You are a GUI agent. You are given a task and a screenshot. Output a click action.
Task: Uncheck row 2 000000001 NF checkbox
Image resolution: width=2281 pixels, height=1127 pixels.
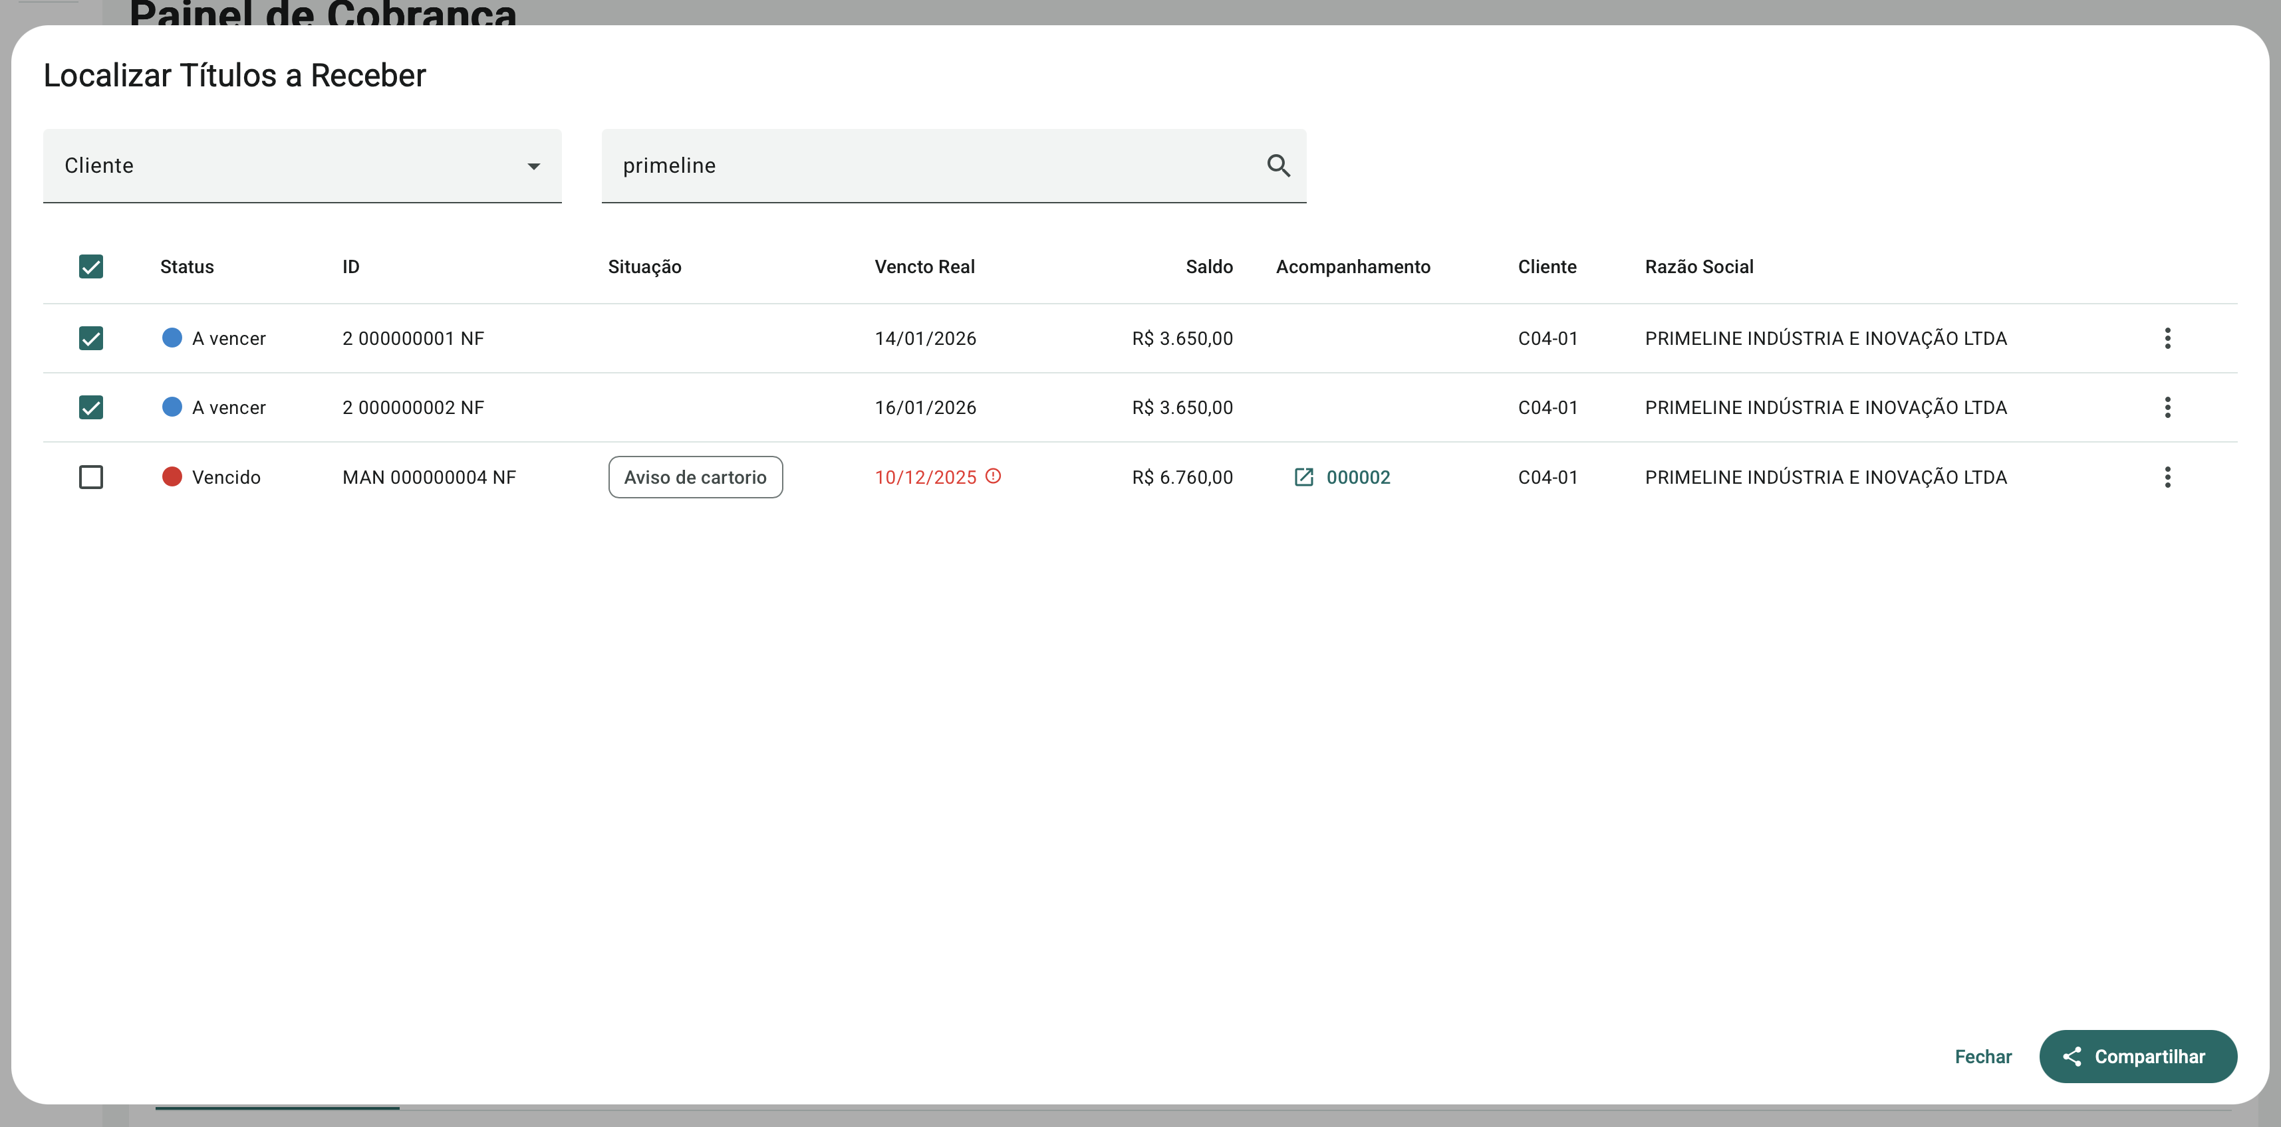click(91, 338)
